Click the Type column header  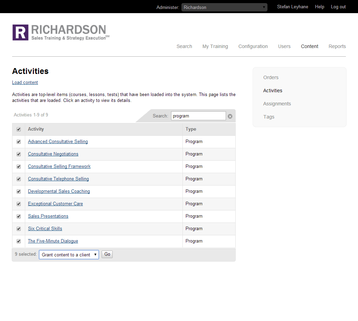coord(191,129)
